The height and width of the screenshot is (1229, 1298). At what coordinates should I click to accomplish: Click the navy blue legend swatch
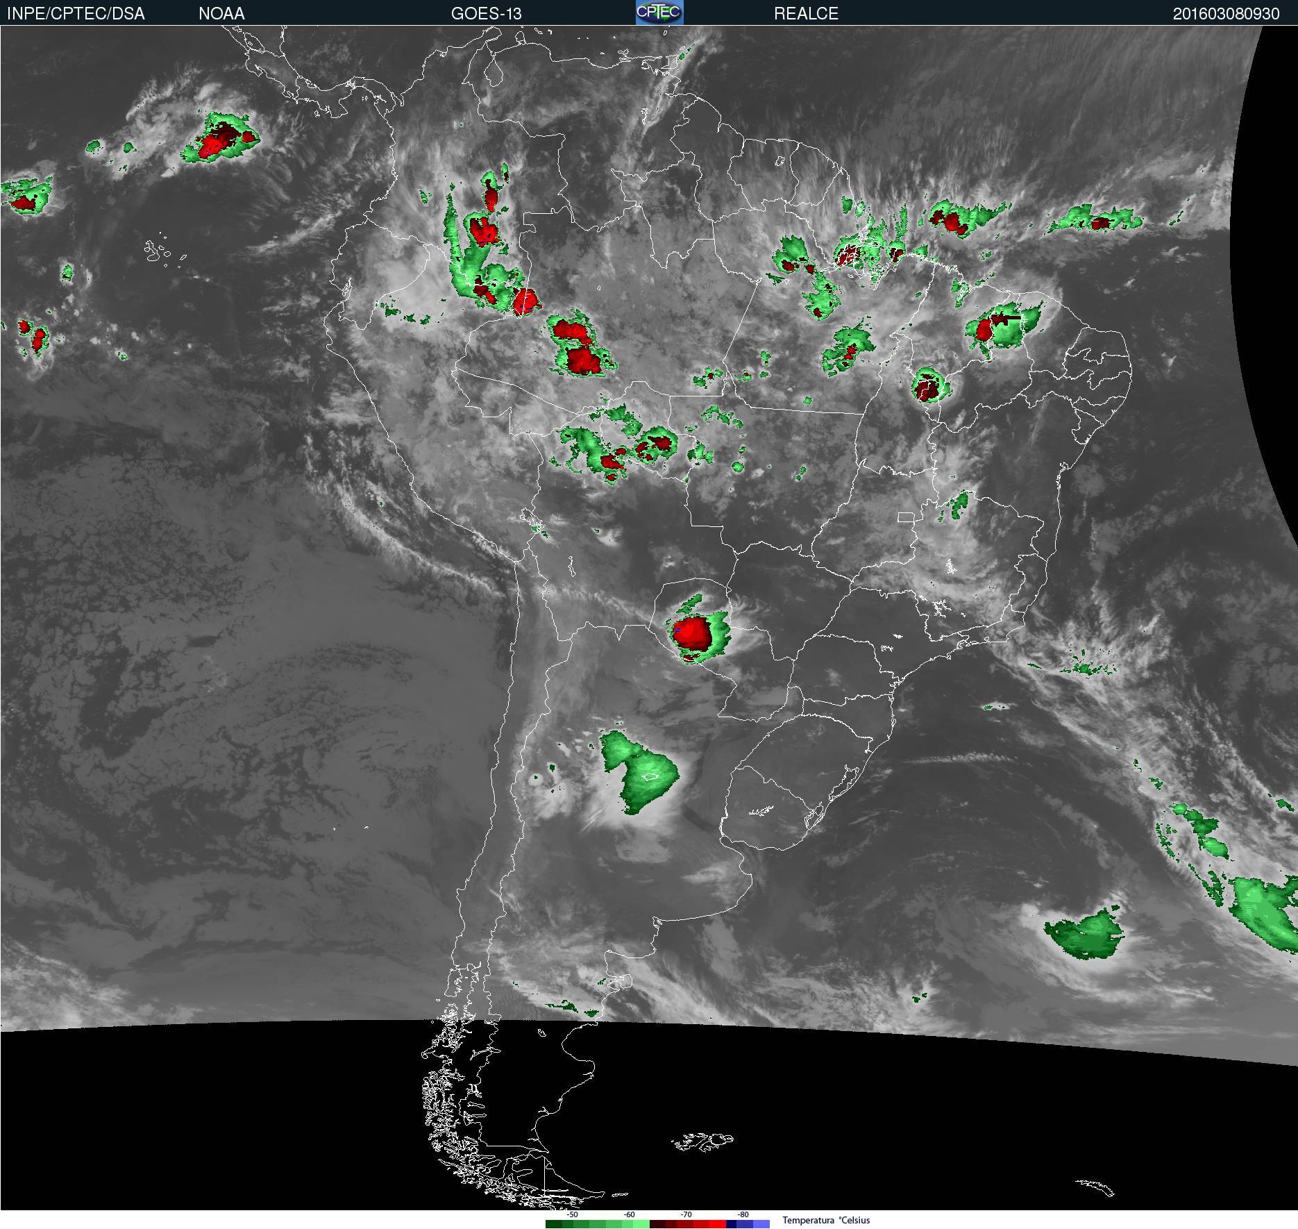[x=731, y=1224]
